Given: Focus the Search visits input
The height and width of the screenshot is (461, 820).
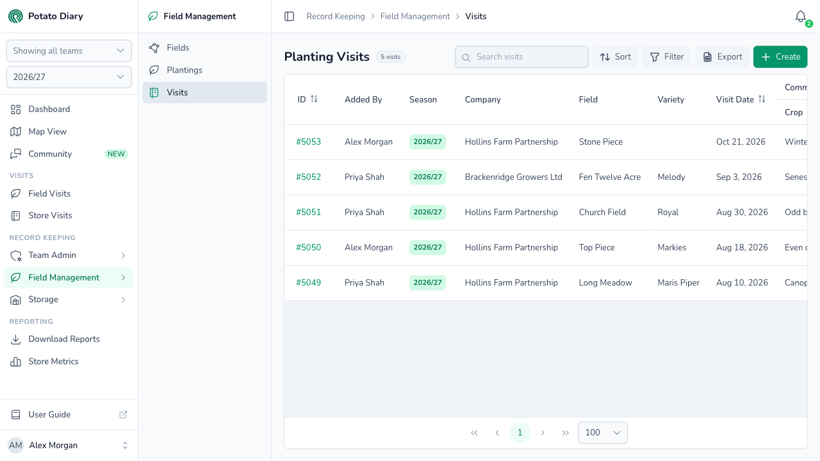Looking at the screenshot, I should coord(521,57).
